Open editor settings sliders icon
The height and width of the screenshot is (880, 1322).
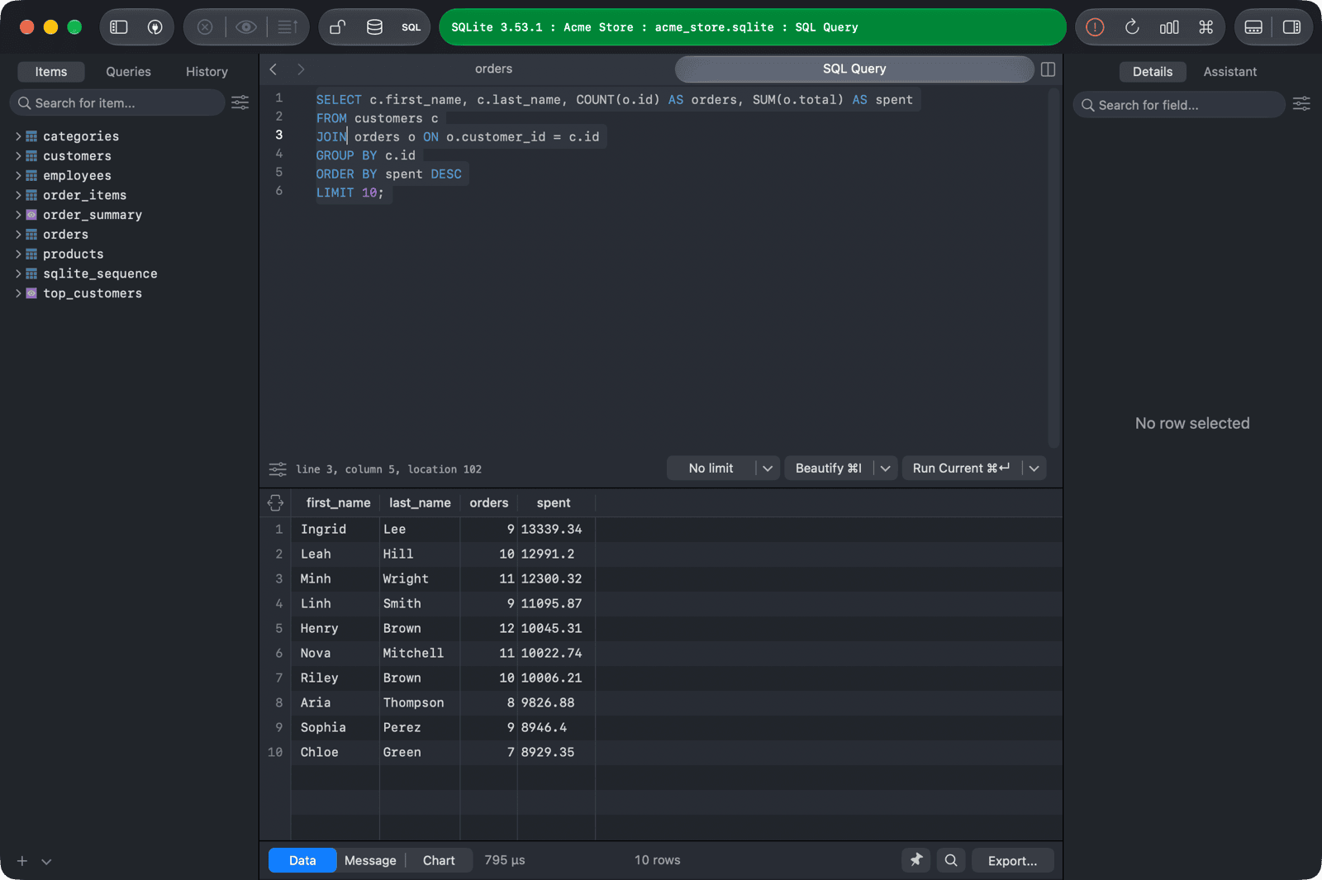pyautogui.click(x=278, y=469)
